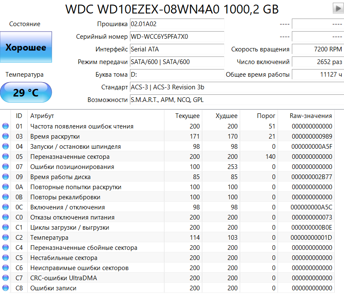Viewport: 344px width, 300px height.
Task: Click status orb for Ошибки записи row
Action: click(x=5, y=288)
